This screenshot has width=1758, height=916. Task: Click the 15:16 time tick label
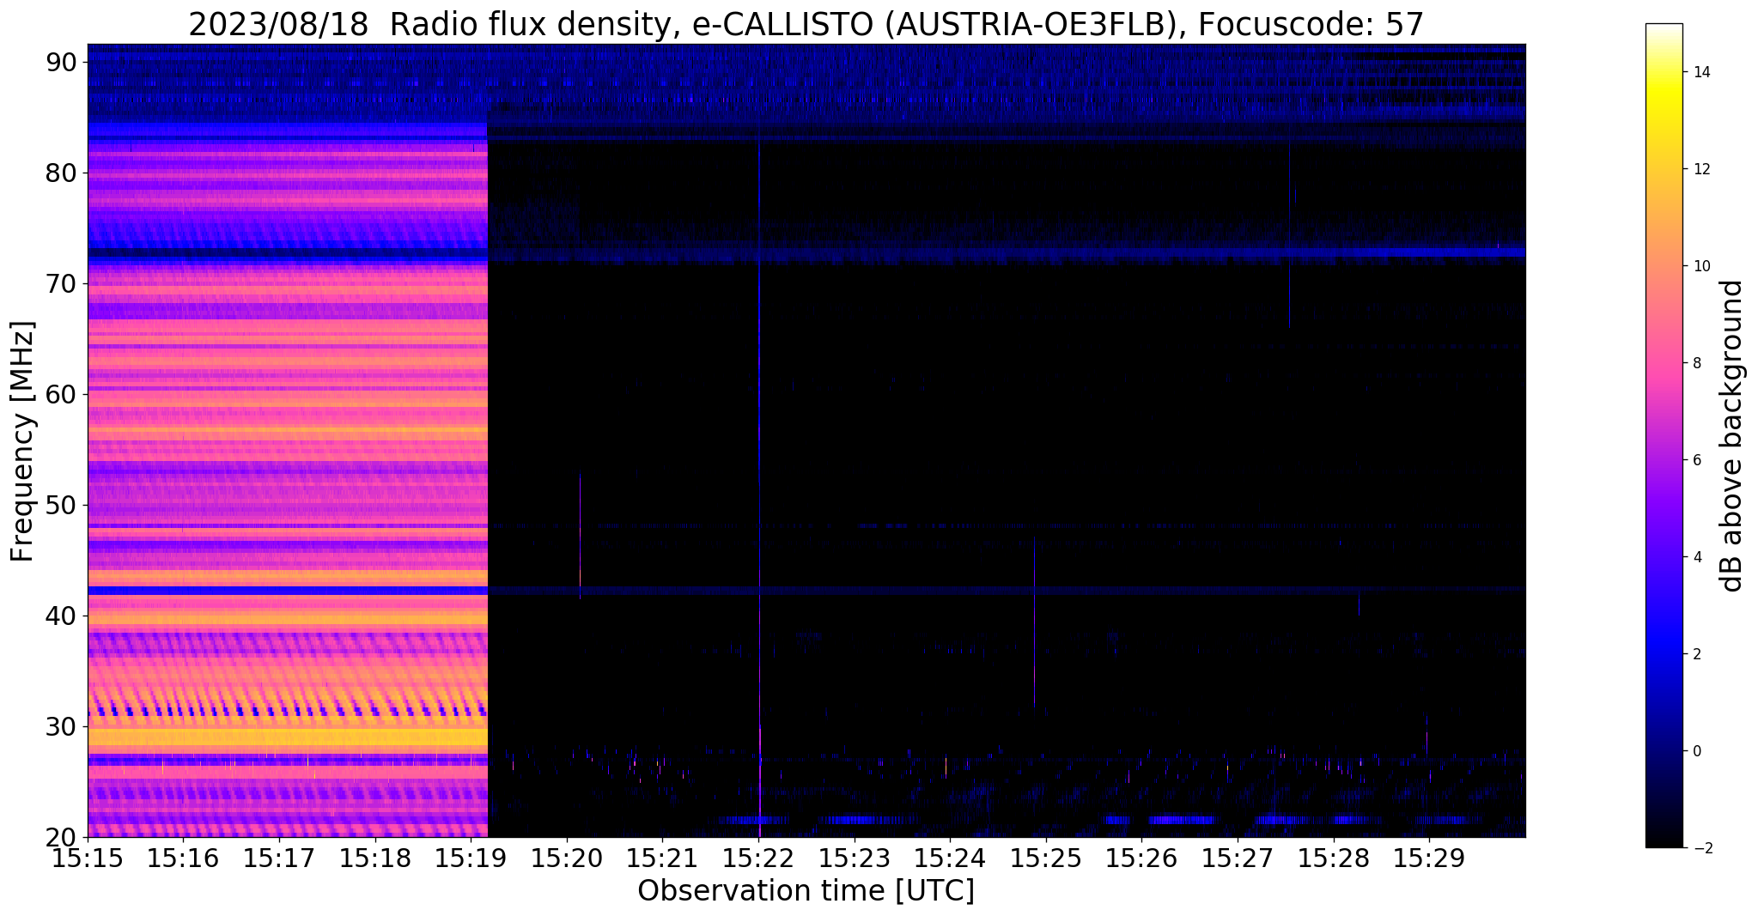click(x=183, y=858)
